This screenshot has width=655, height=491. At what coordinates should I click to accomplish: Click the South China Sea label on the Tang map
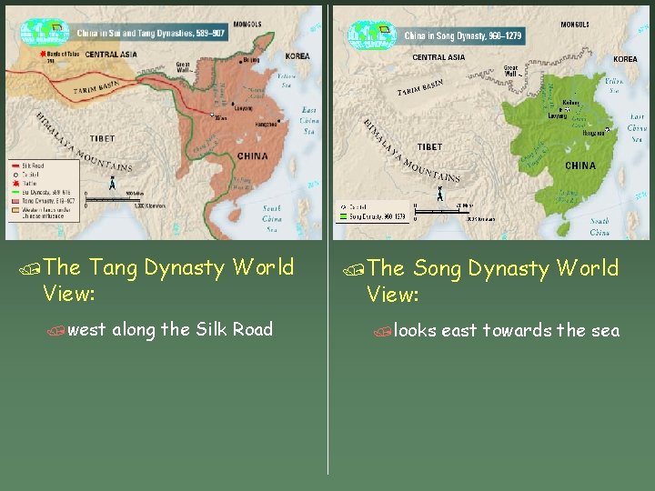[x=271, y=219]
